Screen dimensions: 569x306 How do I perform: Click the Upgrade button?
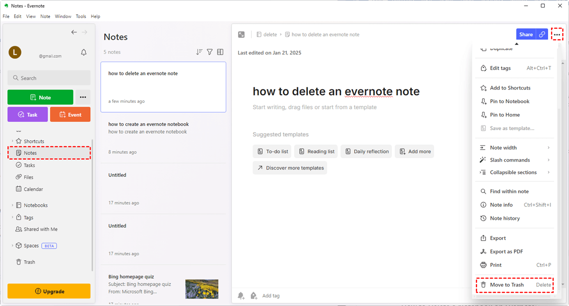coord(49,291)
